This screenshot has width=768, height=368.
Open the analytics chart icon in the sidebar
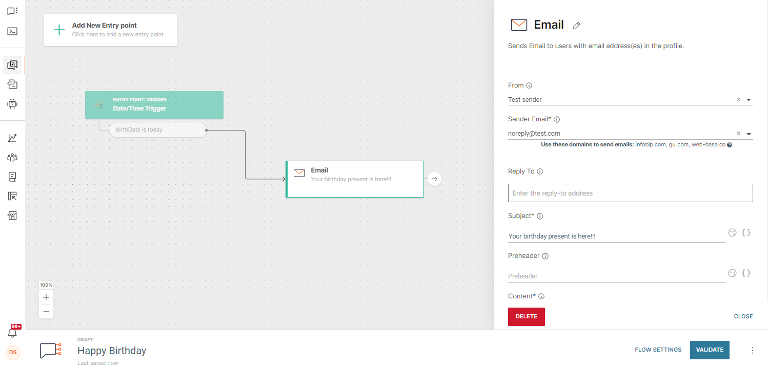tap(12, 137)
